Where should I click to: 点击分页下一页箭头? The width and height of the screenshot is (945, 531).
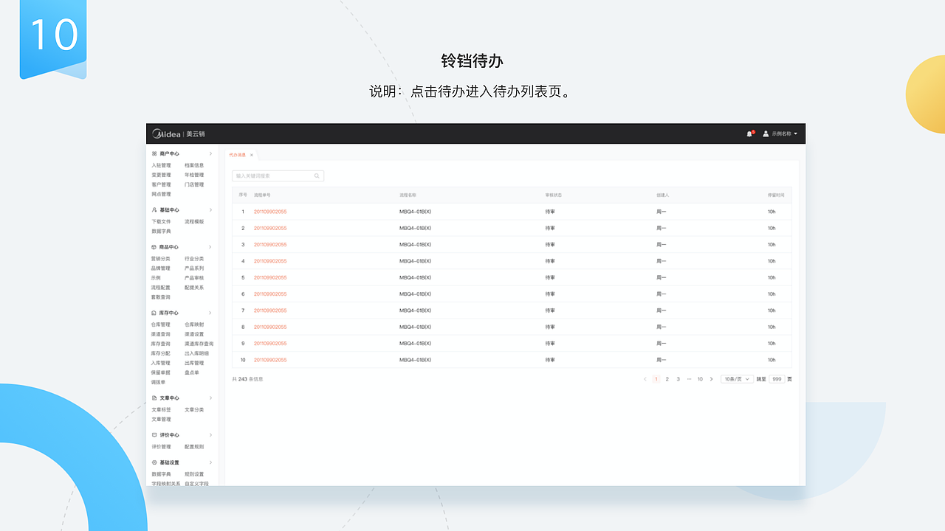point(711,378)
